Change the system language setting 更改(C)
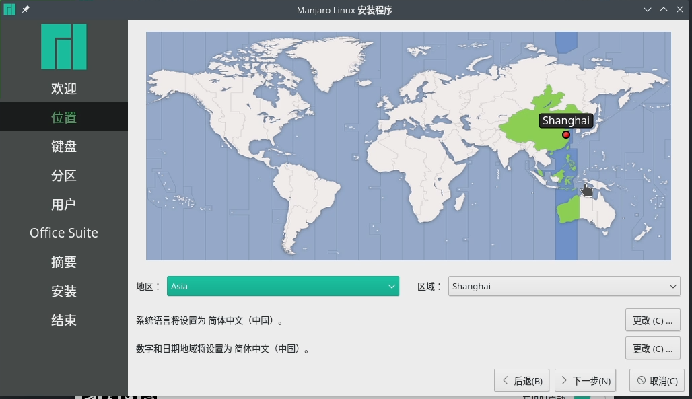 (x=653, y=320)
